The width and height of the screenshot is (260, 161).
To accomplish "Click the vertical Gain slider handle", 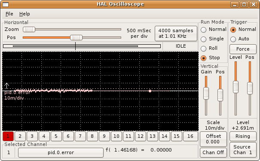I will click(206, 94).
